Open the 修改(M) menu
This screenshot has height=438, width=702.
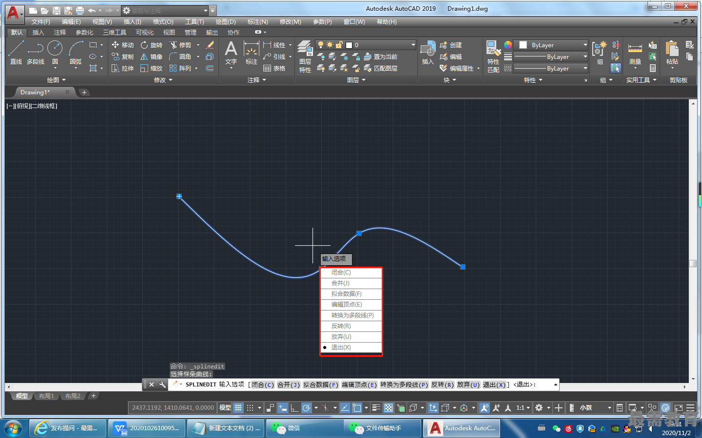(x=291, y=22)
